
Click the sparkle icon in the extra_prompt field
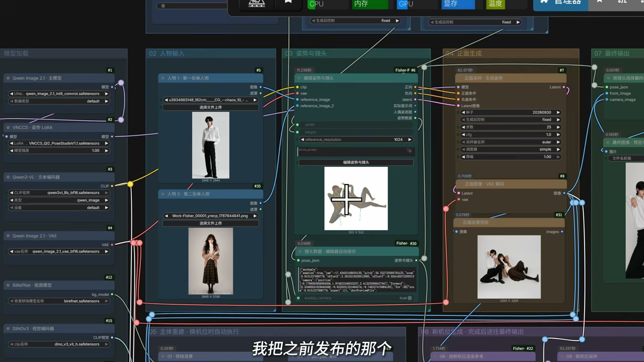[410, 151]
